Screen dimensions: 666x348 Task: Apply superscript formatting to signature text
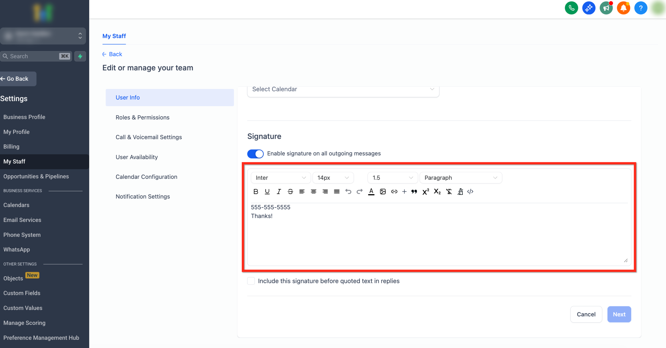(x=425, y=192)
